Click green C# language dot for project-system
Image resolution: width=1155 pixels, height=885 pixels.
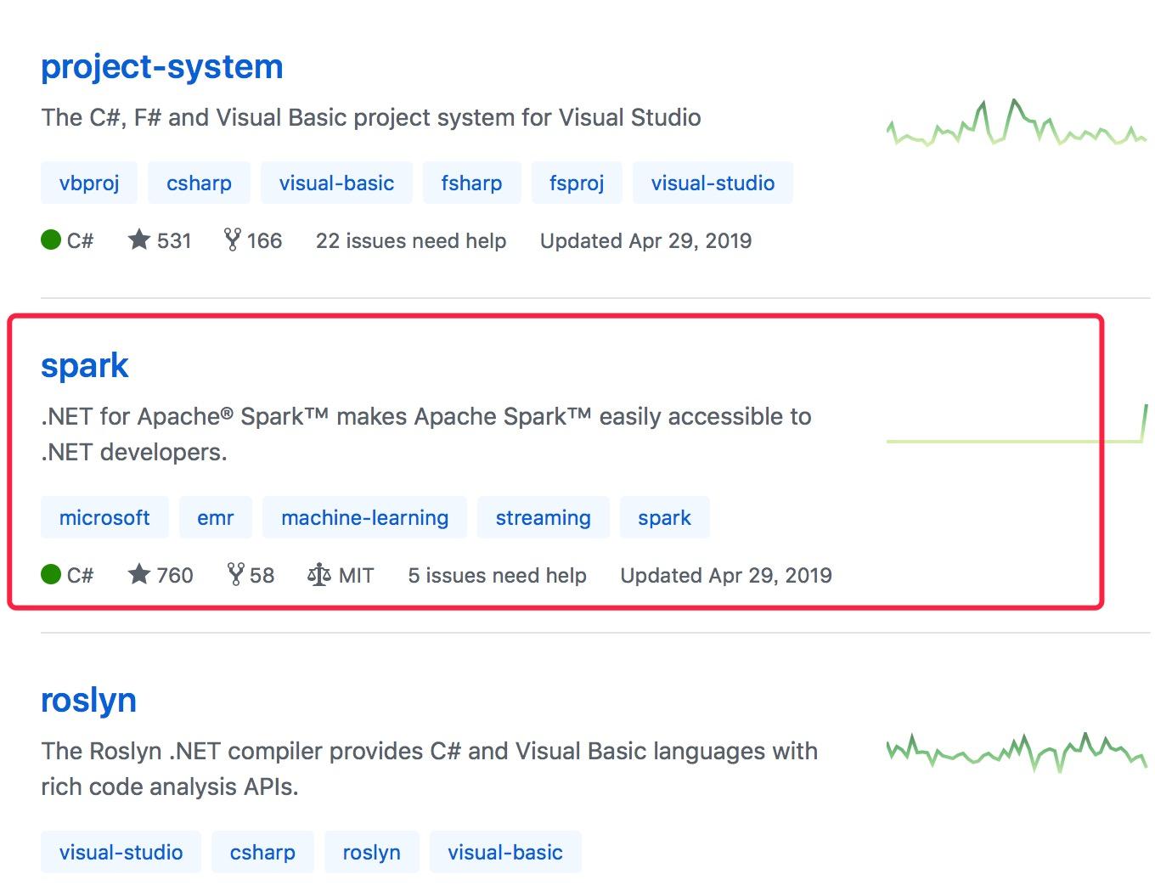51,240
